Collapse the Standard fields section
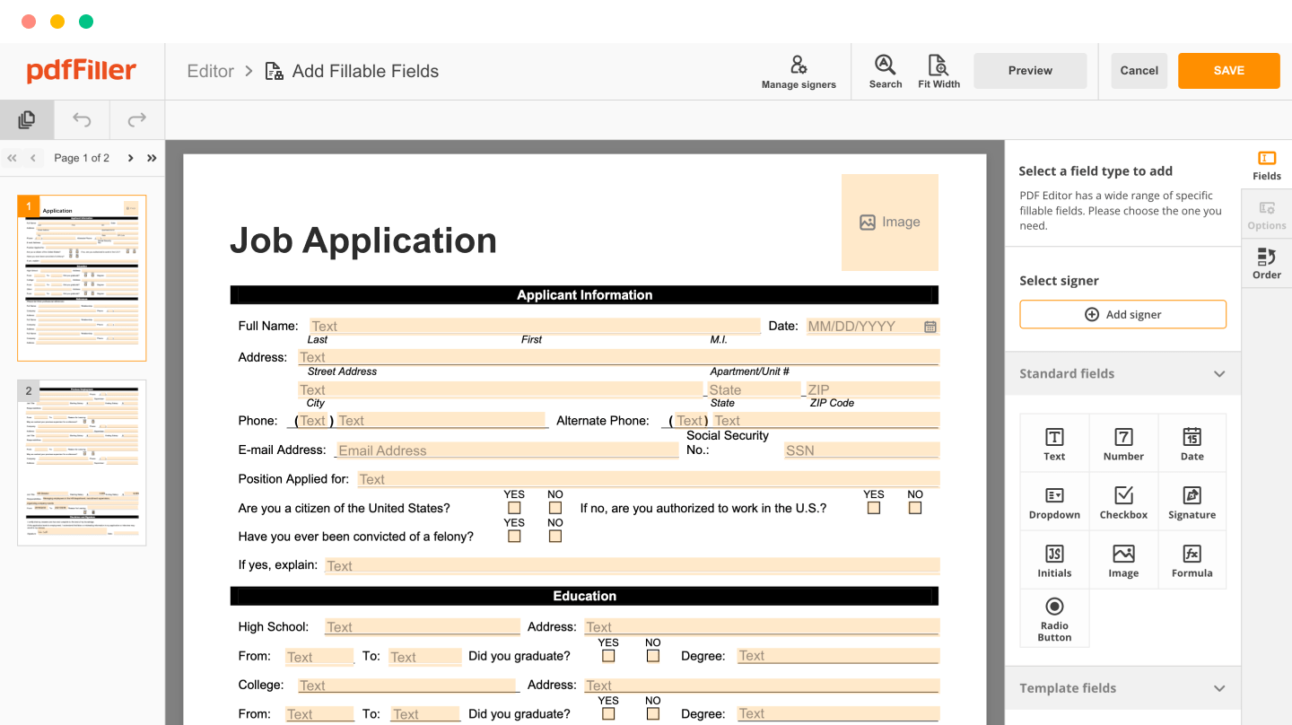 tap(1218, 373)
